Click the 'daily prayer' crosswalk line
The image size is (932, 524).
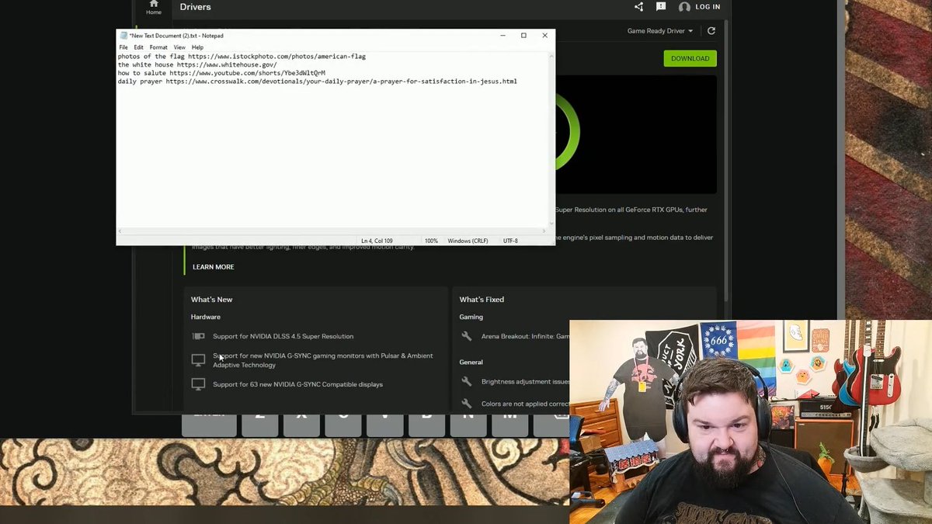317,81
